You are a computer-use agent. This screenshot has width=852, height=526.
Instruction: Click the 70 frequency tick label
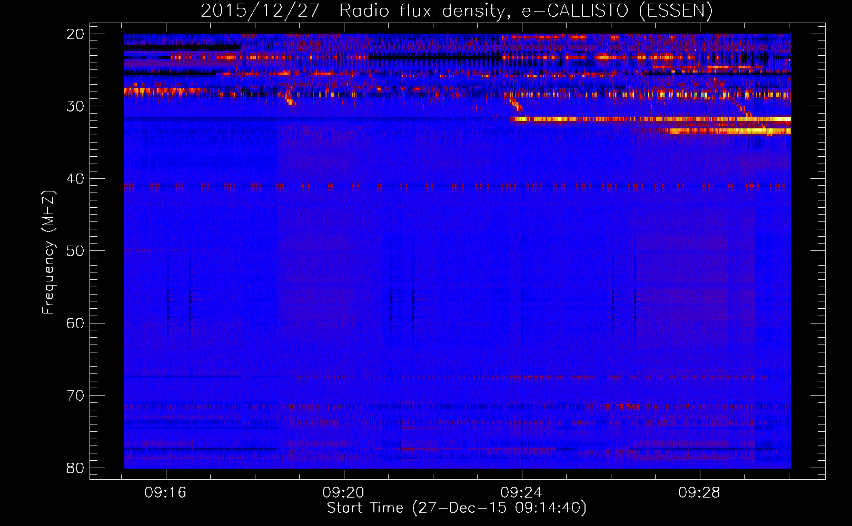76,396
